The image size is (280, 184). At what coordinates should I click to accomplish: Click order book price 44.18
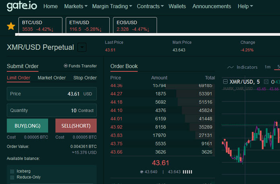[x=116, y=102]
